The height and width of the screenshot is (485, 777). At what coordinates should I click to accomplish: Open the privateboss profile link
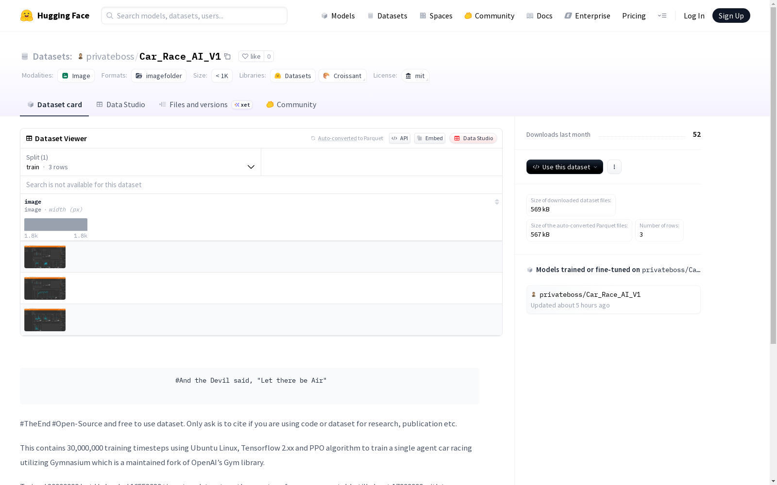click(x=110, y=56)
